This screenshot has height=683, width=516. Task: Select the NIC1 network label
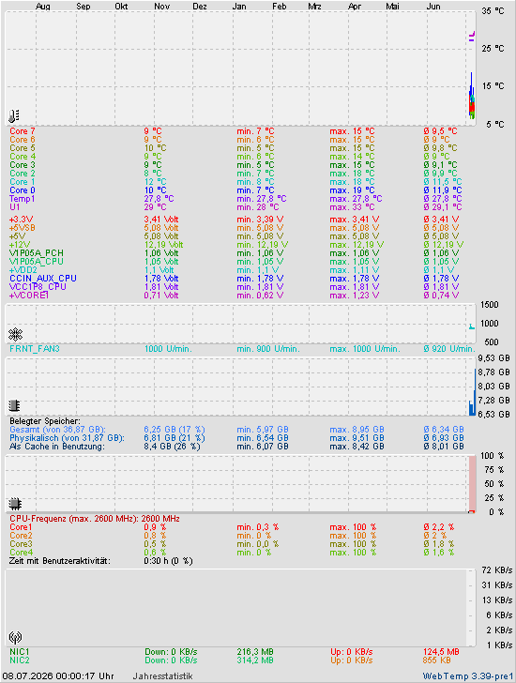[19, 652]
